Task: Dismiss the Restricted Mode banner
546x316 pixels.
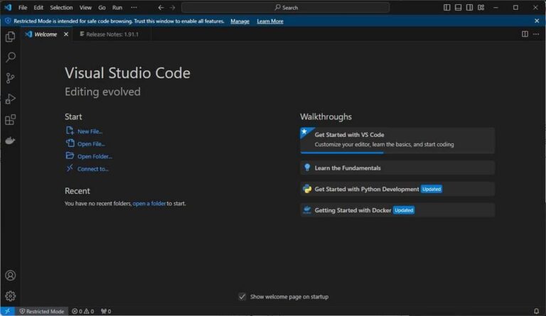Action: click(x=537, y=21)
